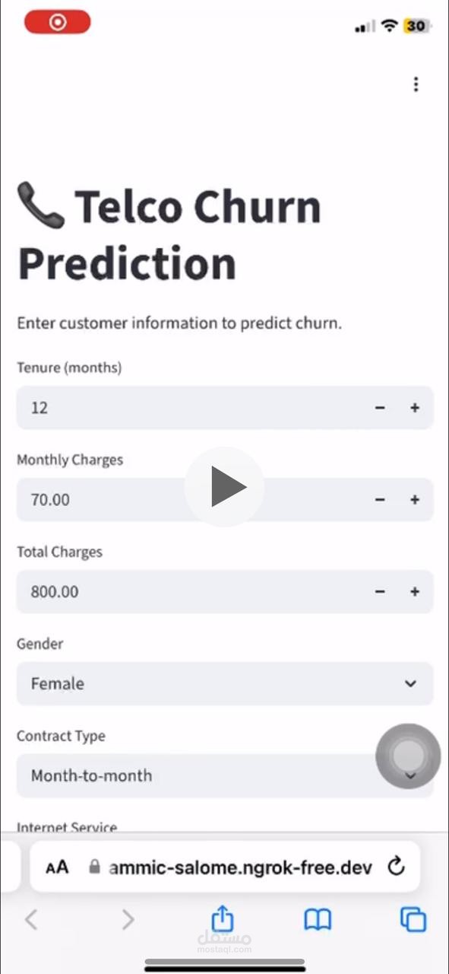Tap the red screen recording indicator
The height and width of the screenshot is (974, 449).
(x=57, y=22)
